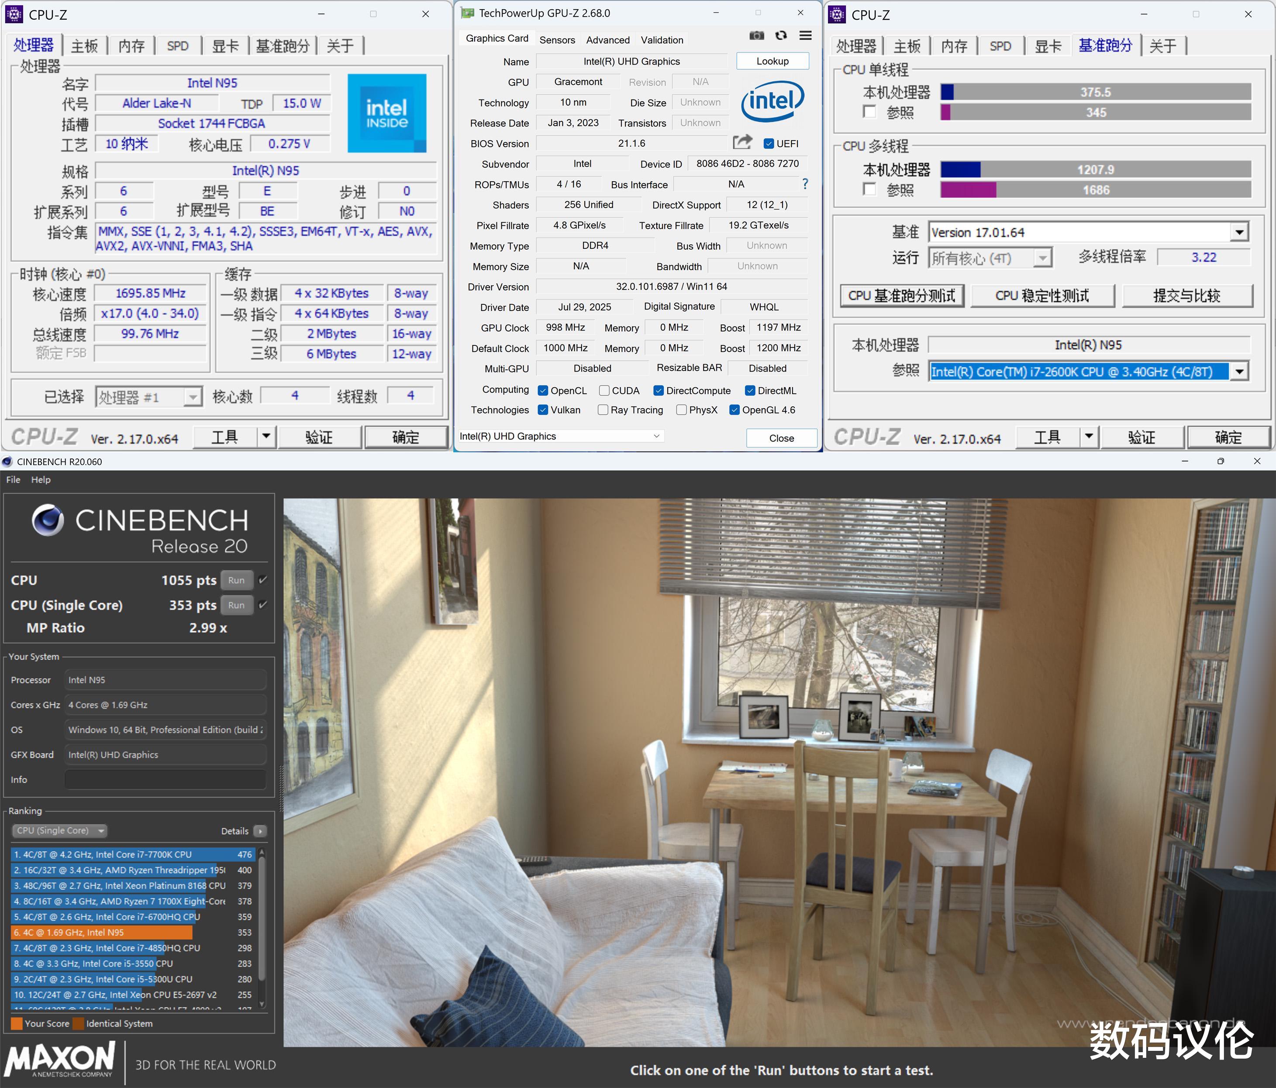This screenshot has height=1088, width=1276.
Task: Click the GPU-Z screenshot camera icon
Action: pyautogui.click(x=756, y=36)
